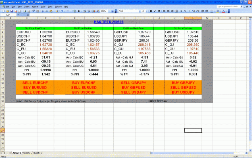Insert AutoSum with the sigma icon
The width and height of the screenshot is (252, 158).
coord(79,11)
